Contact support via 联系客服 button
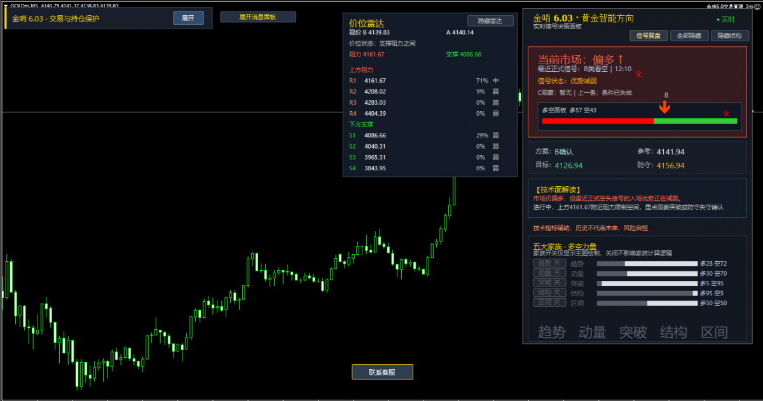 tap(382, 372)
